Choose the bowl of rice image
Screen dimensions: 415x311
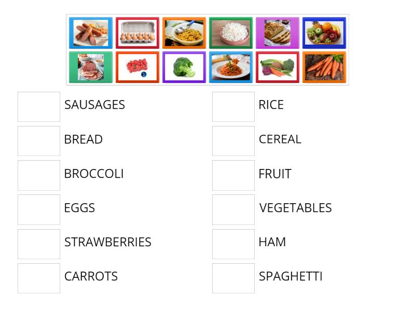tap(230, 33)
